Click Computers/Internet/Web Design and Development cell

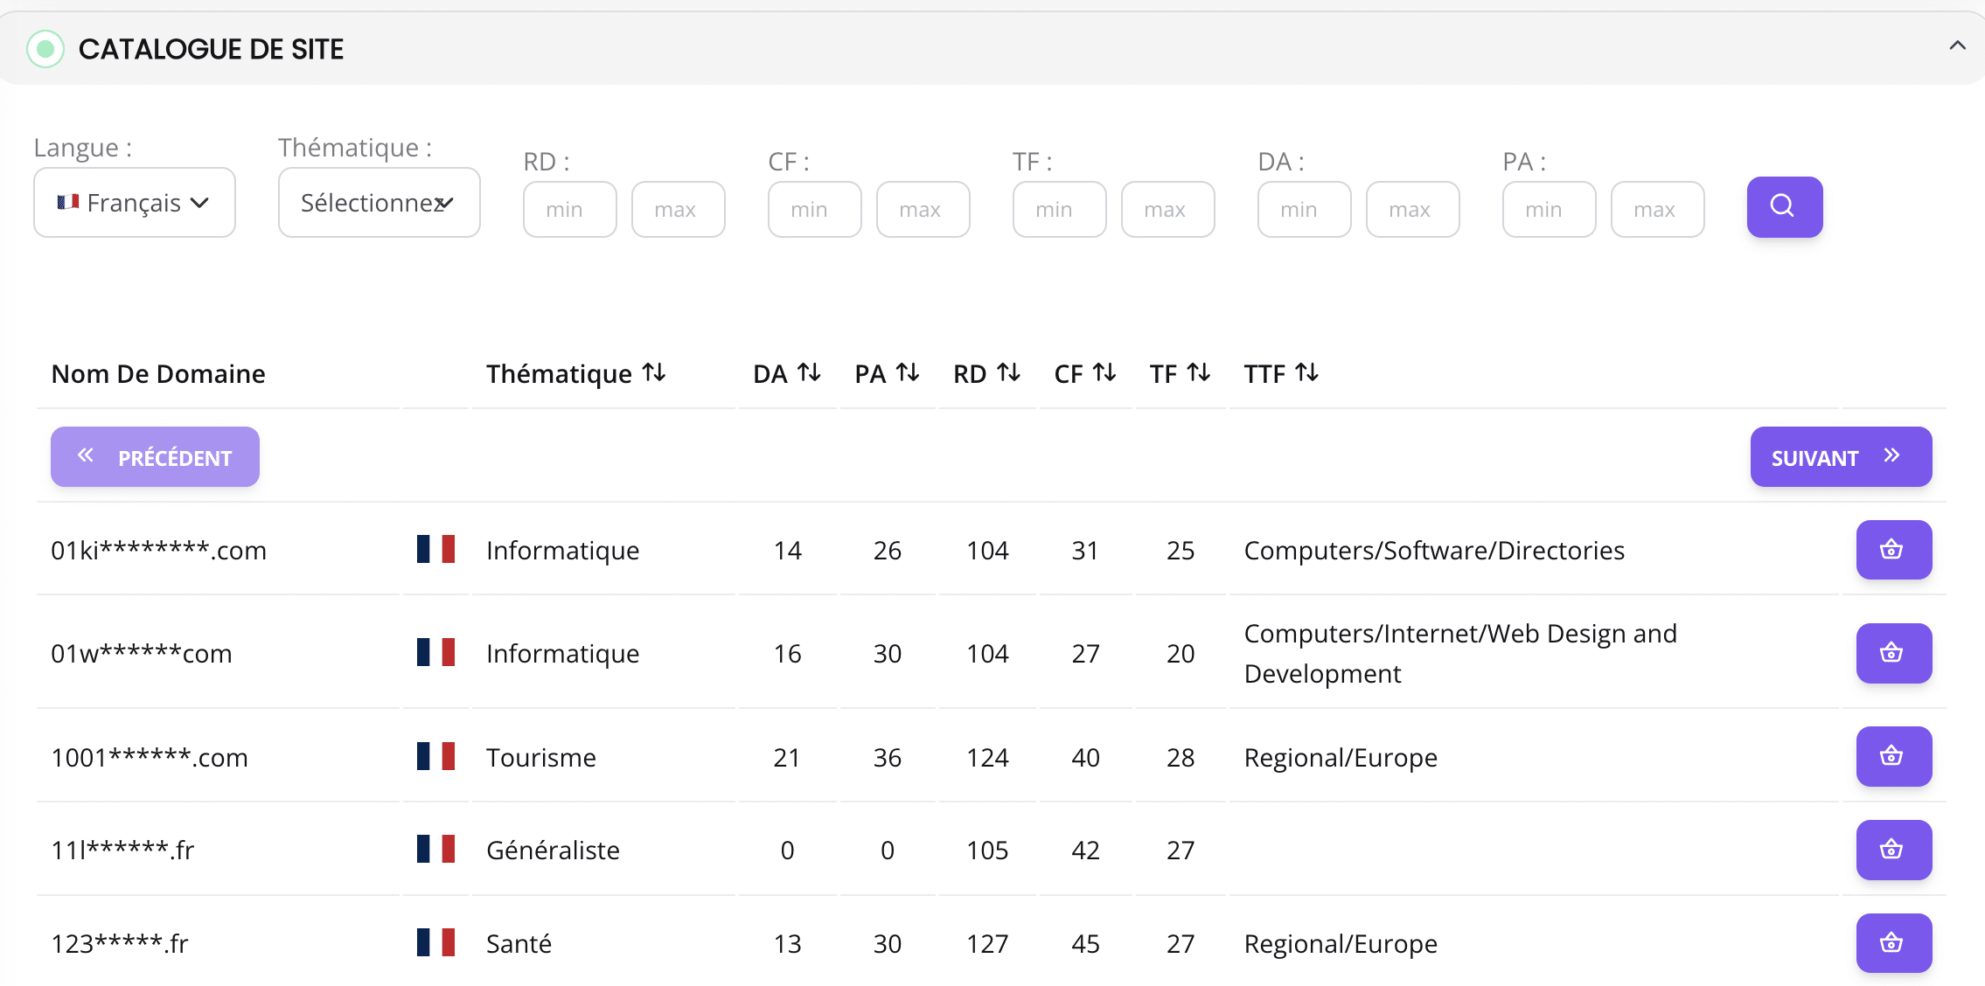pyautogui.click(x=1460, y=654)
